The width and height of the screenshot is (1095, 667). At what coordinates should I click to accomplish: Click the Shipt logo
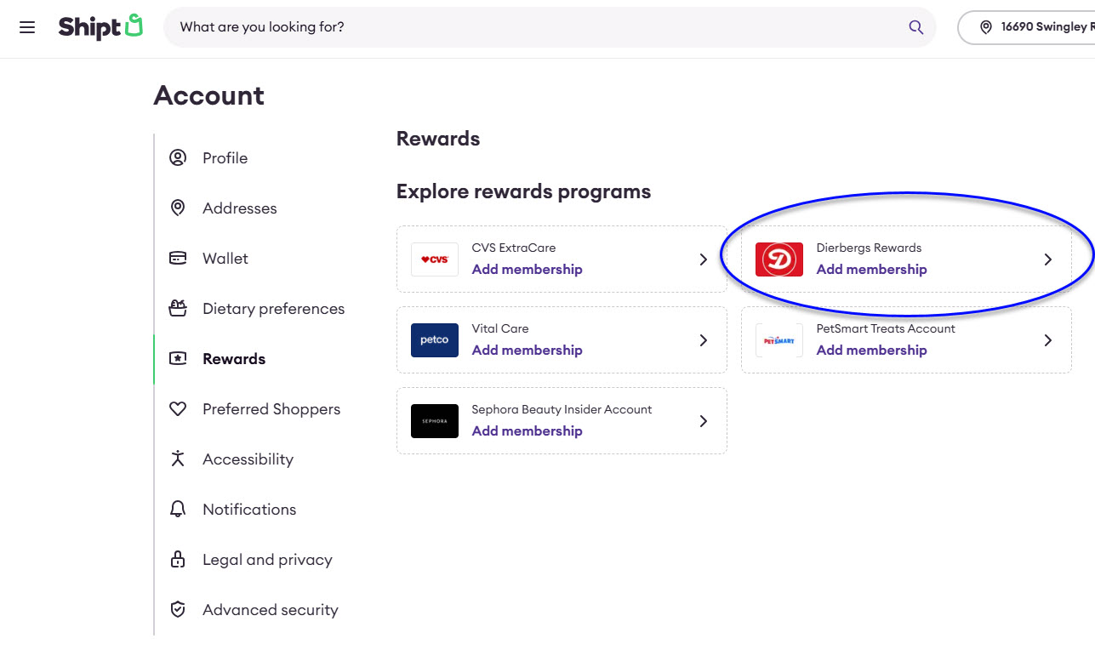pos(100,26)
